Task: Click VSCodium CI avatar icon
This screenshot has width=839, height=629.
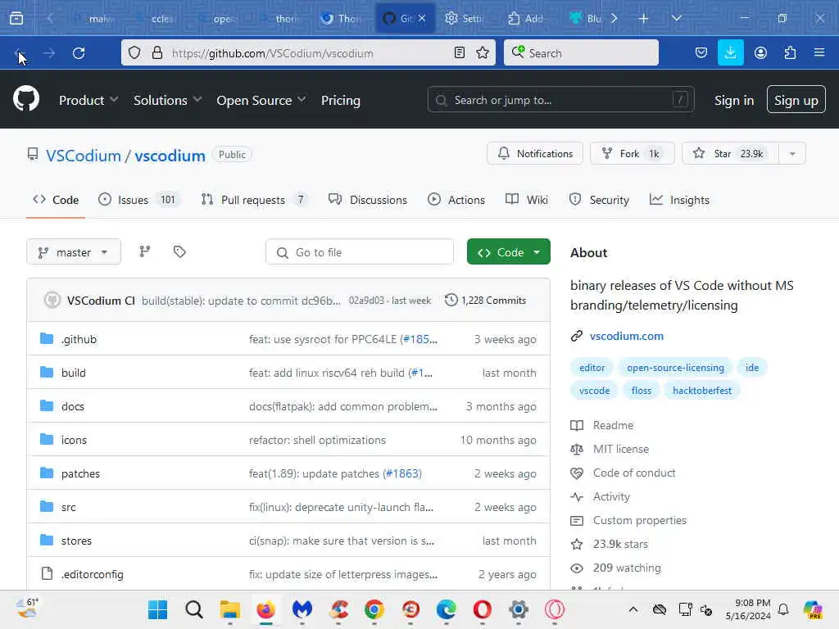Action: coord(52,300)
